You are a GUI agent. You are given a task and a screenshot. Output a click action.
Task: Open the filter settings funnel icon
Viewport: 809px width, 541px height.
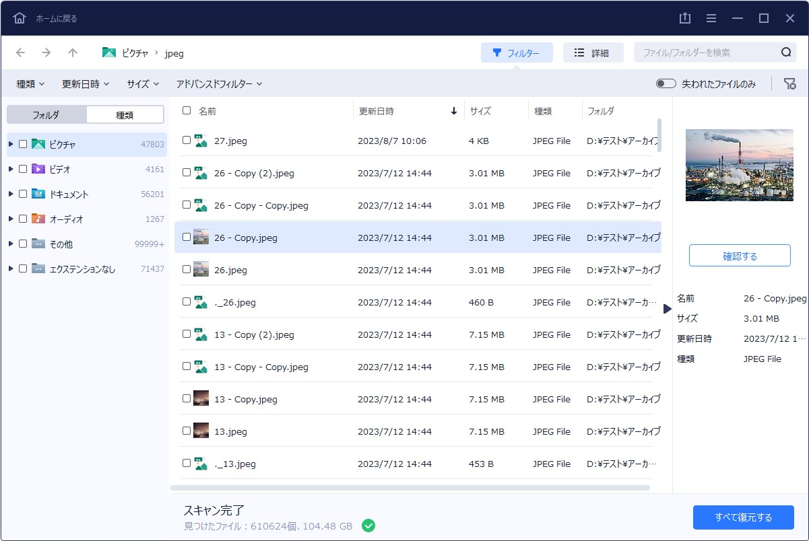pos(789,83)
